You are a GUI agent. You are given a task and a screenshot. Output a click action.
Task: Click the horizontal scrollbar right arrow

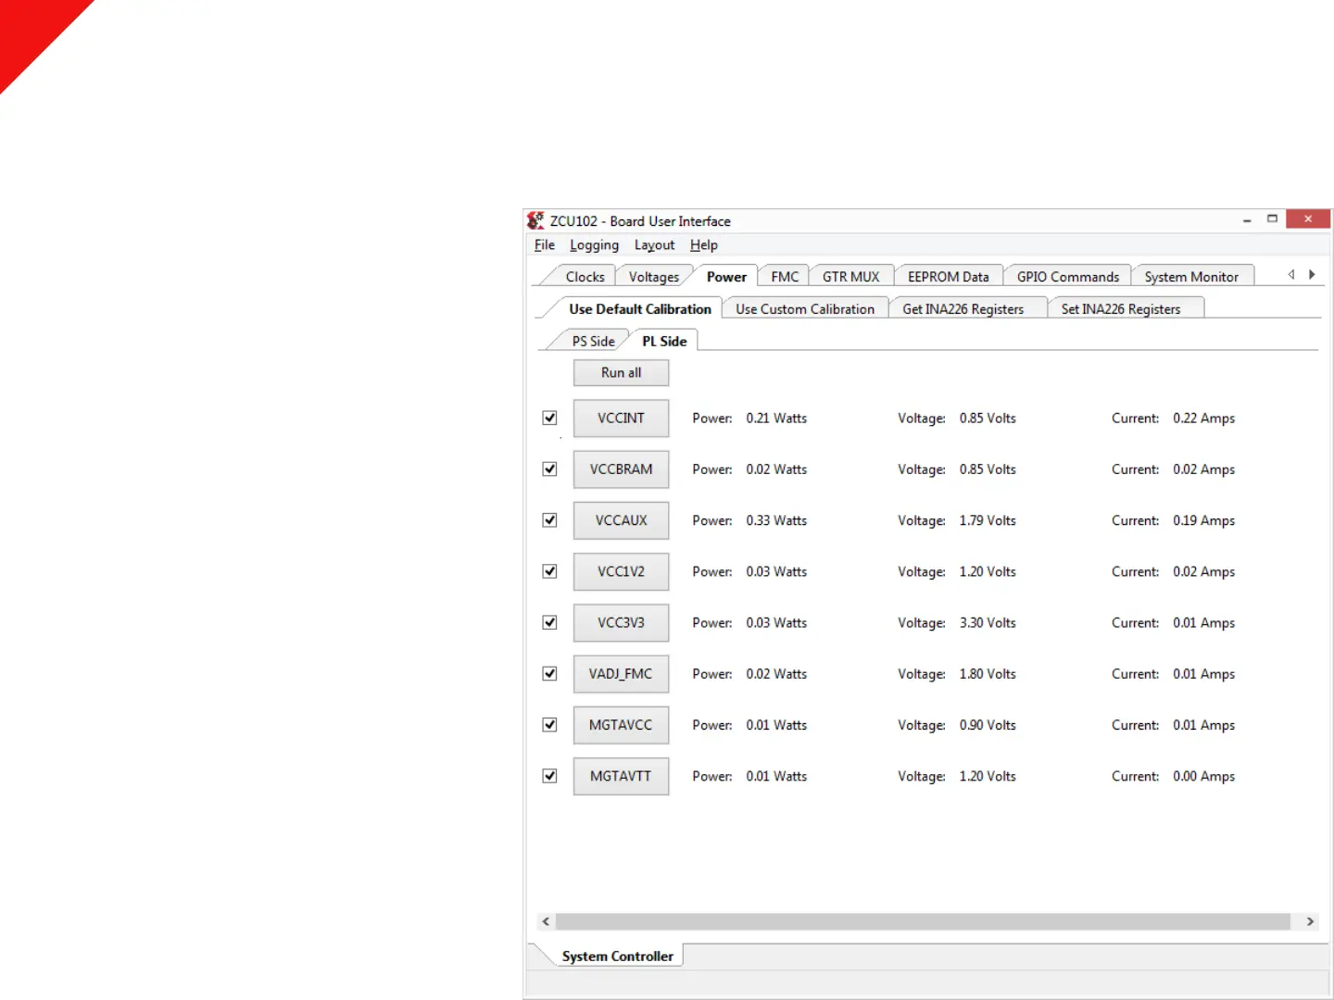(1310, 921)
